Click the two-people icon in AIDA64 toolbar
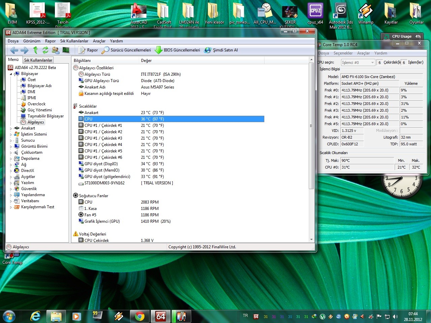The height and width of the screenshot is (323, 431). (x=56, y=50)
